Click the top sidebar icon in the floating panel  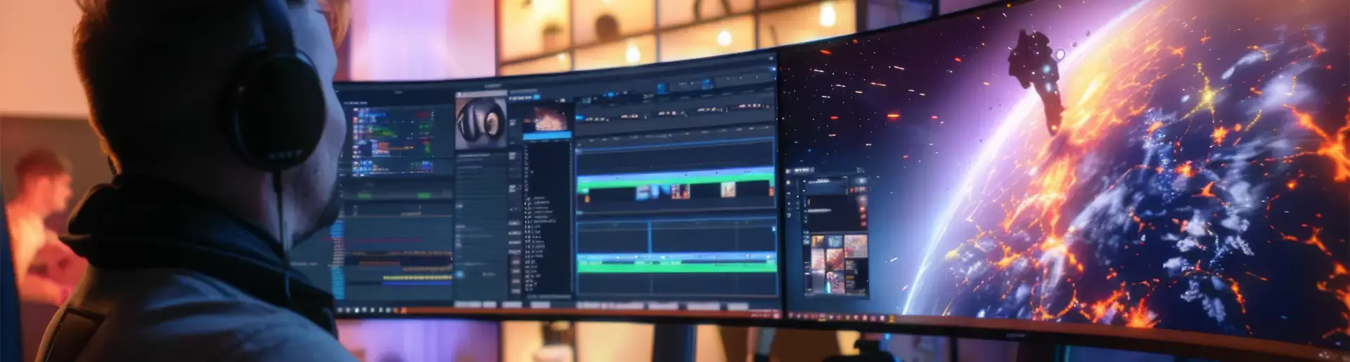click(x=788, y=183)
